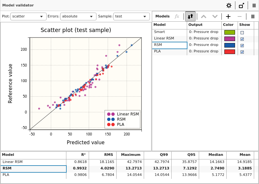Toggle the up-down arrows sort button

tap(190, 16)
